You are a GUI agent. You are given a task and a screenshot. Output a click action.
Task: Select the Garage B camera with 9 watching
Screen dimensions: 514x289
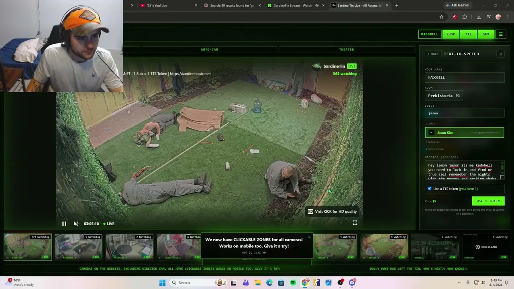384,247
